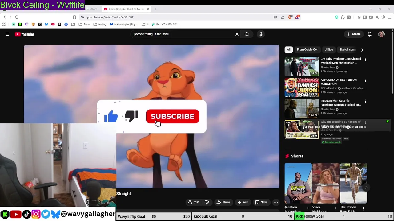Image resolution: width=394 pixels, height=221 pixels.
Task: Open the Malwarebytes bookmark
Action: point(123,24)
